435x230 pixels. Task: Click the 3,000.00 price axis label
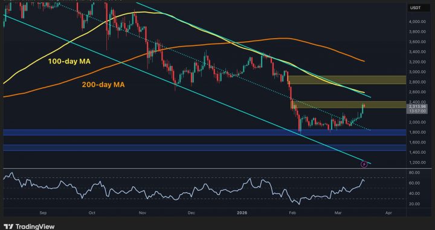pos(418,72)
